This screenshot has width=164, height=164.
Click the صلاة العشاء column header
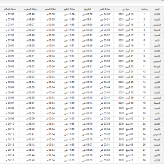10,9
